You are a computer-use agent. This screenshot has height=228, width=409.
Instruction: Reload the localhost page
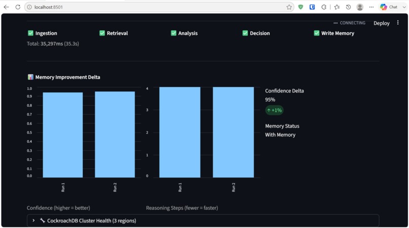pyautogui.click(x=18, y=7)
